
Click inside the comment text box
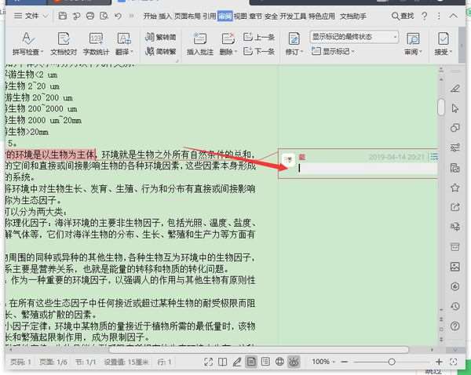click(x=367, y=169)
